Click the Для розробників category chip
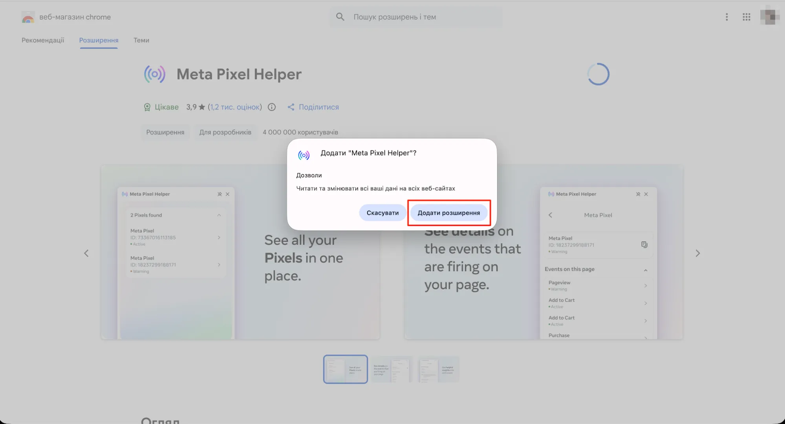The width and height of the screenshot is (785, 424). [x=225, y=132]
